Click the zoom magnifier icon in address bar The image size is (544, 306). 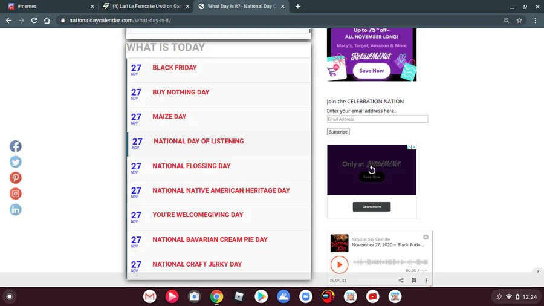[507, 21]
